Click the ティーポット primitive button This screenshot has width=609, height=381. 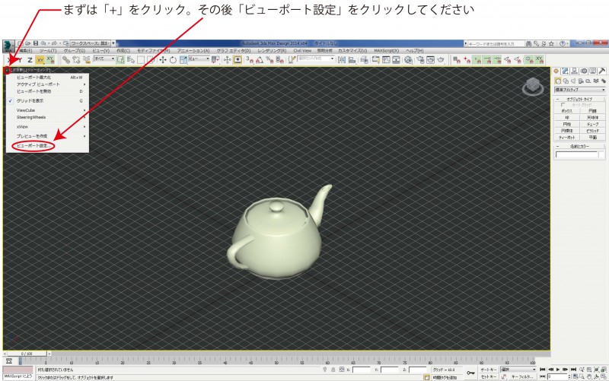(x=567, y=137)
